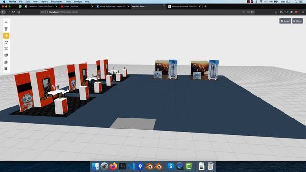Select the rotate tool
Viewport: 306px width, 172px height.
(6, 43)
